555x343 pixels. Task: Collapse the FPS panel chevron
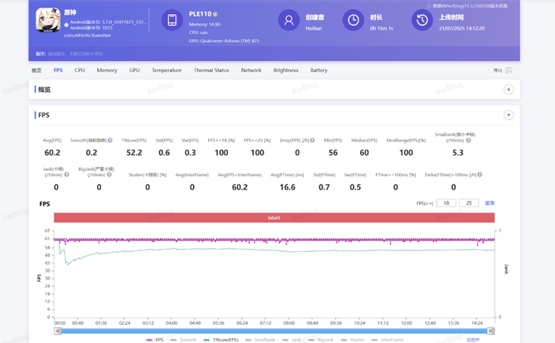pyautogui.click(x=509, y=115)
